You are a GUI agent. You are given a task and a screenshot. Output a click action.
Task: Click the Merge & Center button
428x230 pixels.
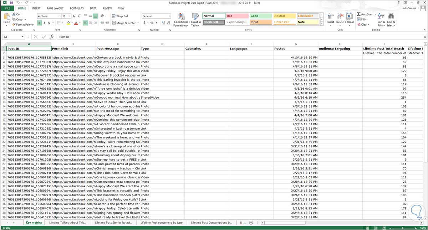click(x=126, y=23)
